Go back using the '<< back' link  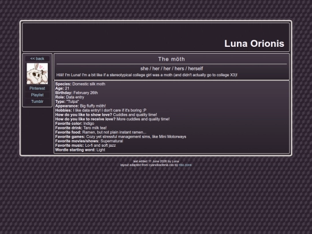37,59
